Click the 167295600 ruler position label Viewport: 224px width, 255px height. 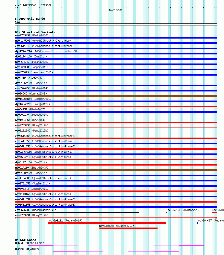pyautogui.click(x=116, y=10)
